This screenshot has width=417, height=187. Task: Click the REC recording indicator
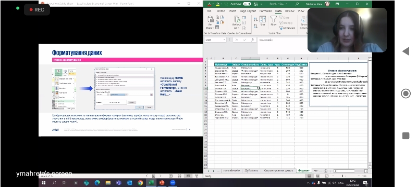pos(36,10)
